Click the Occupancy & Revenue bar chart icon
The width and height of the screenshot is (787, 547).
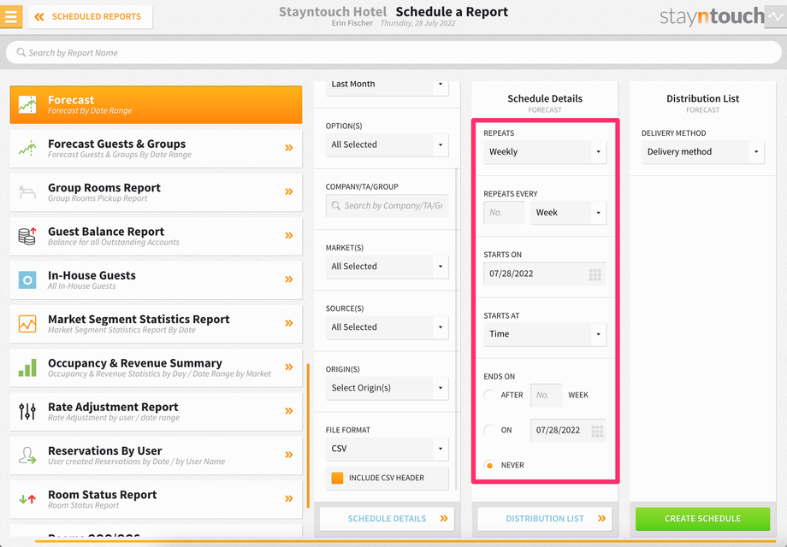[x=27, y=368]
